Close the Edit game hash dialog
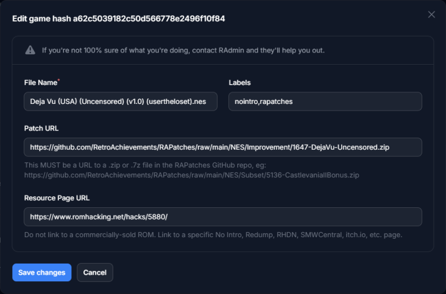Image resolution: width=446 pixels, height=294 pixels. [432, 14]
